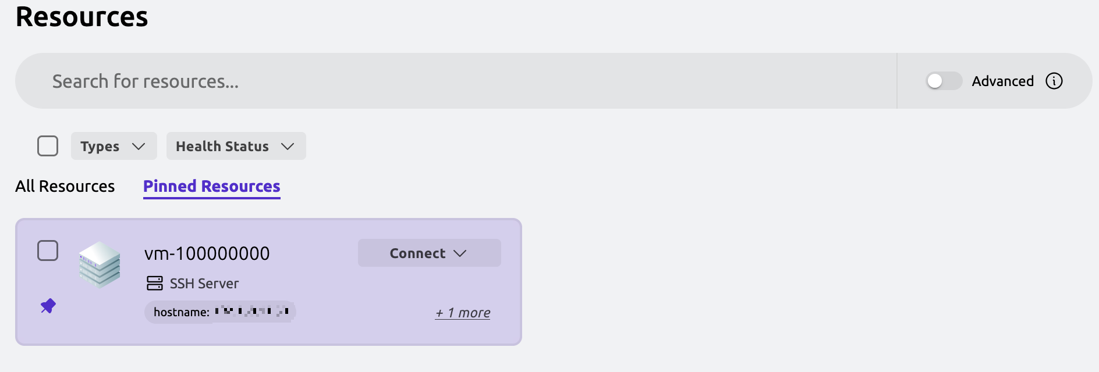Viewport: 1099px width, 372px height.
Task: Toggle the Advanced search switch
Action: tap(944, 81)
